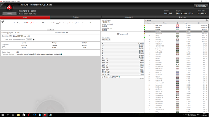Open the Structure tab
Screen dimensions: 209x117
[x=182, y=17]
